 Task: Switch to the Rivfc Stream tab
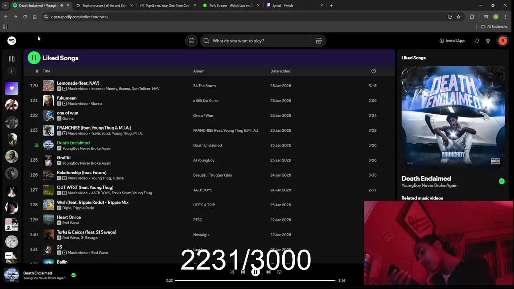click(231, 6)
